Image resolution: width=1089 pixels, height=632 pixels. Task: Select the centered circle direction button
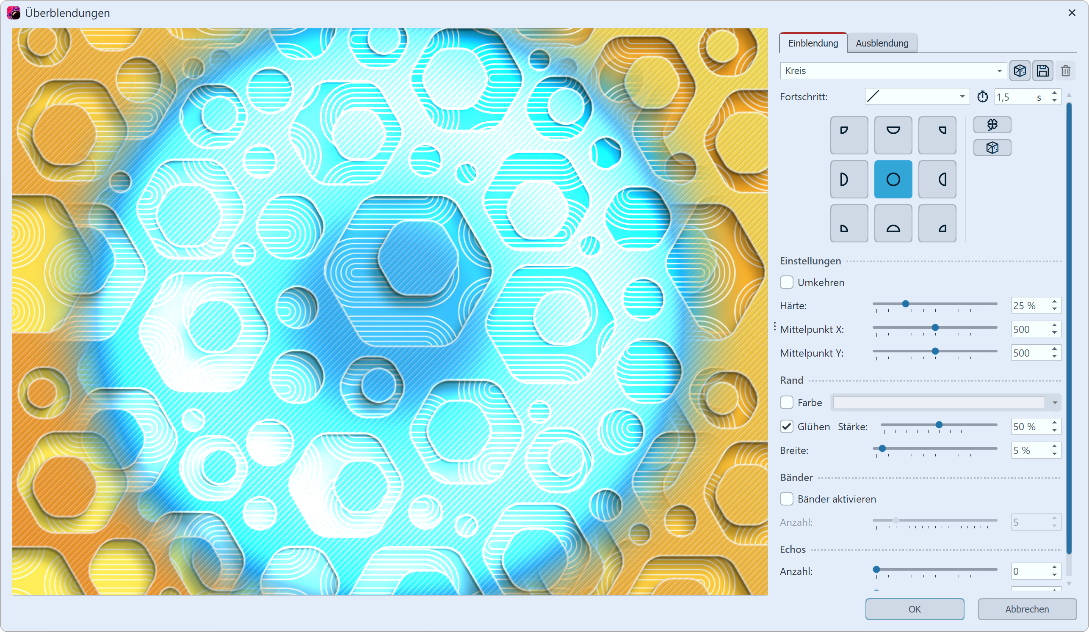[893, 179]
